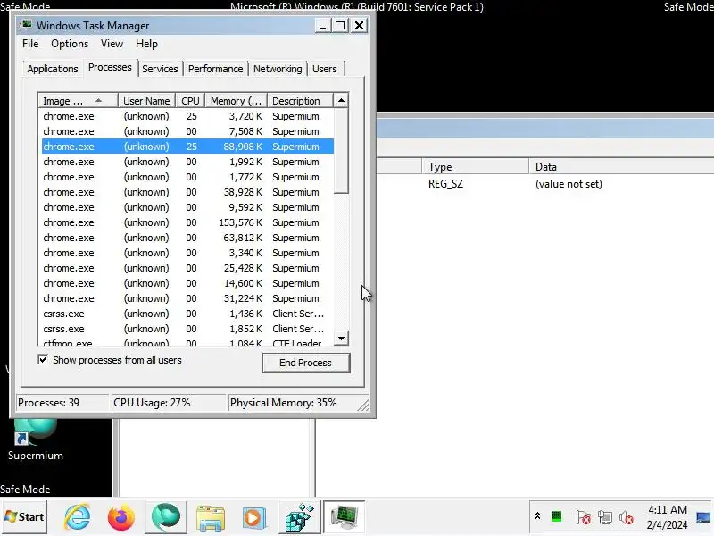Switch to the Users tab
This screenshot has width=714, height=536.
(x=325, y=69)
